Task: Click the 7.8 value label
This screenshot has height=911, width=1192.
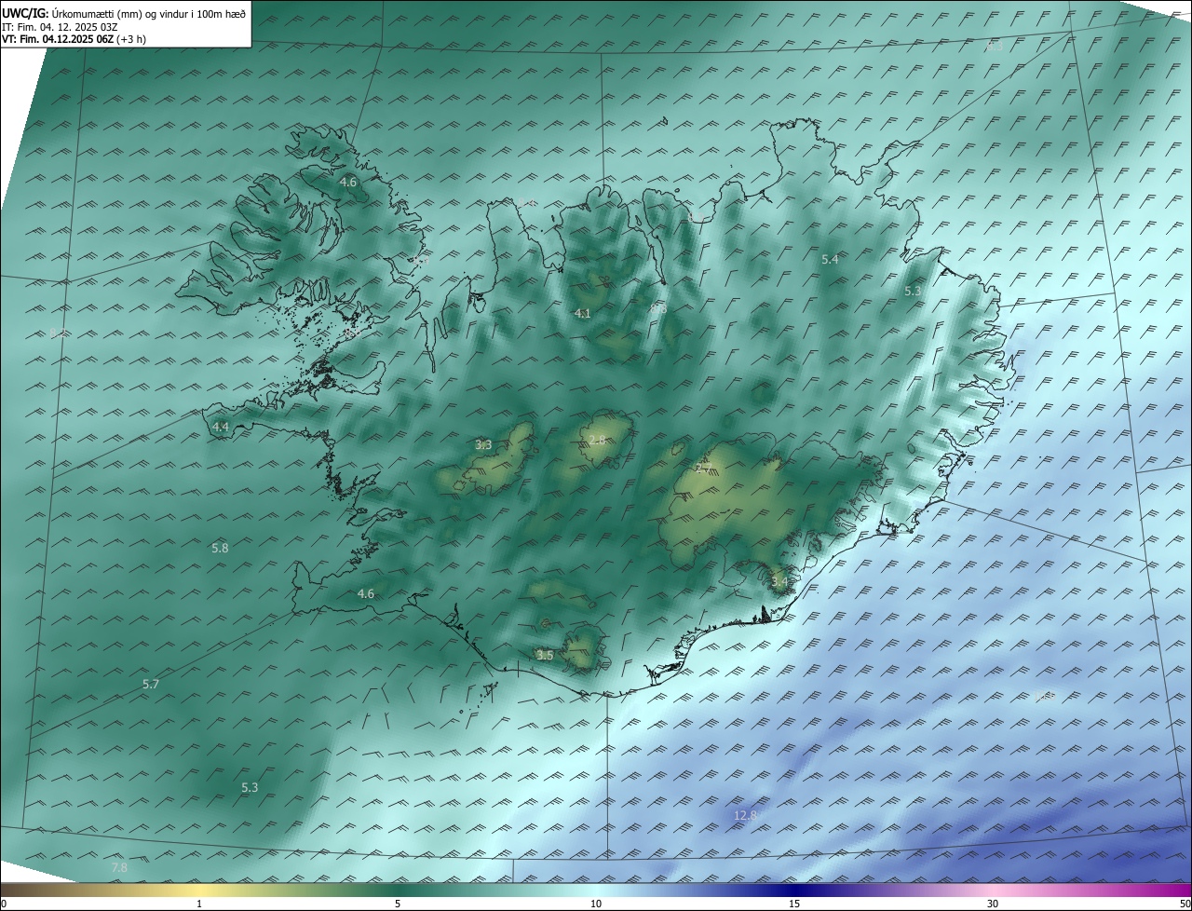Action: (119, 868)
